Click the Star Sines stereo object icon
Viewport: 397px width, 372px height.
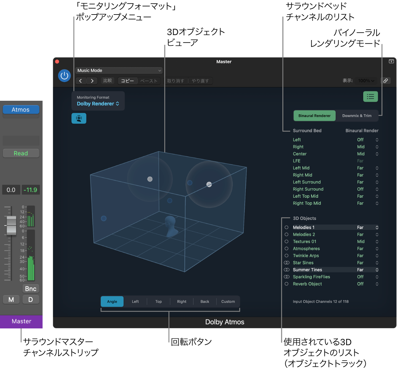(287, 263)
